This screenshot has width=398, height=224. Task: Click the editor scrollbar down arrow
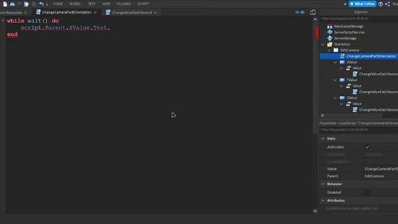coord(315,211)
